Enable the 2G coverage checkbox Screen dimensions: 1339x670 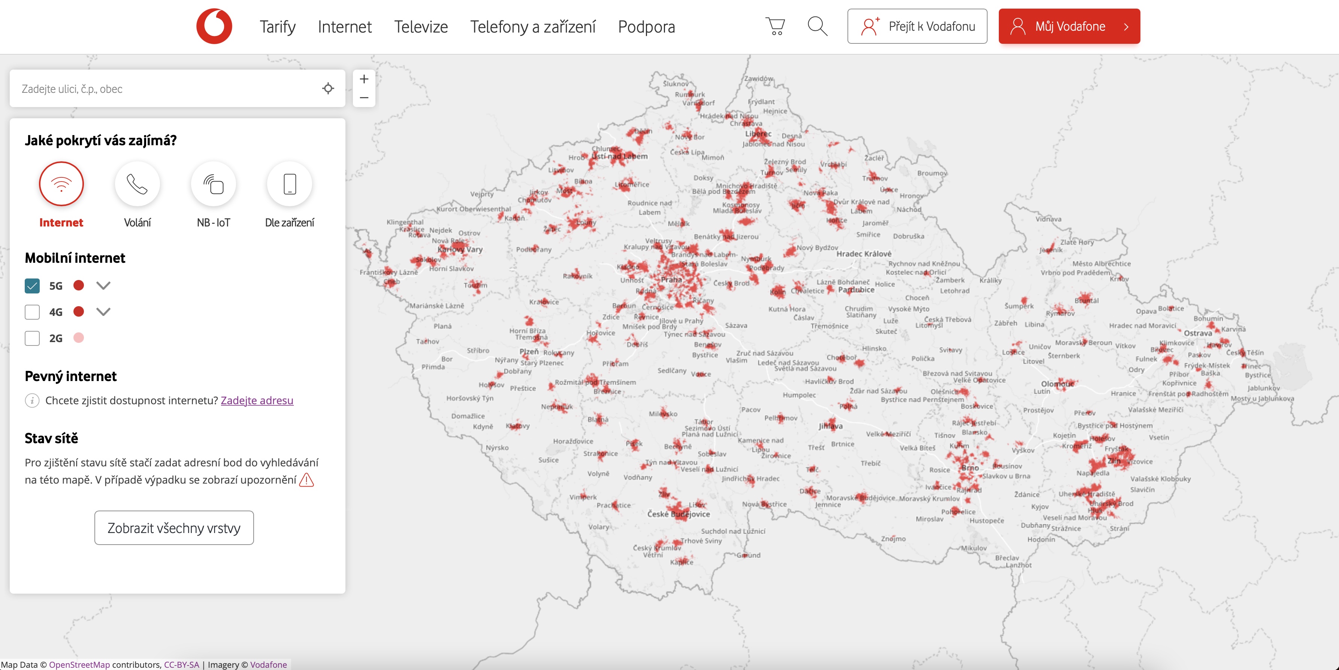point(32,338)
